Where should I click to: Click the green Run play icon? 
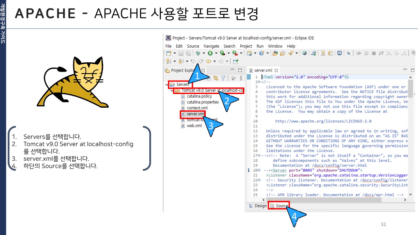[210, 54]
